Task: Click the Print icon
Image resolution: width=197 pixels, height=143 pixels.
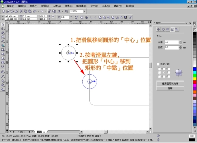Action: tap(16, 11)
